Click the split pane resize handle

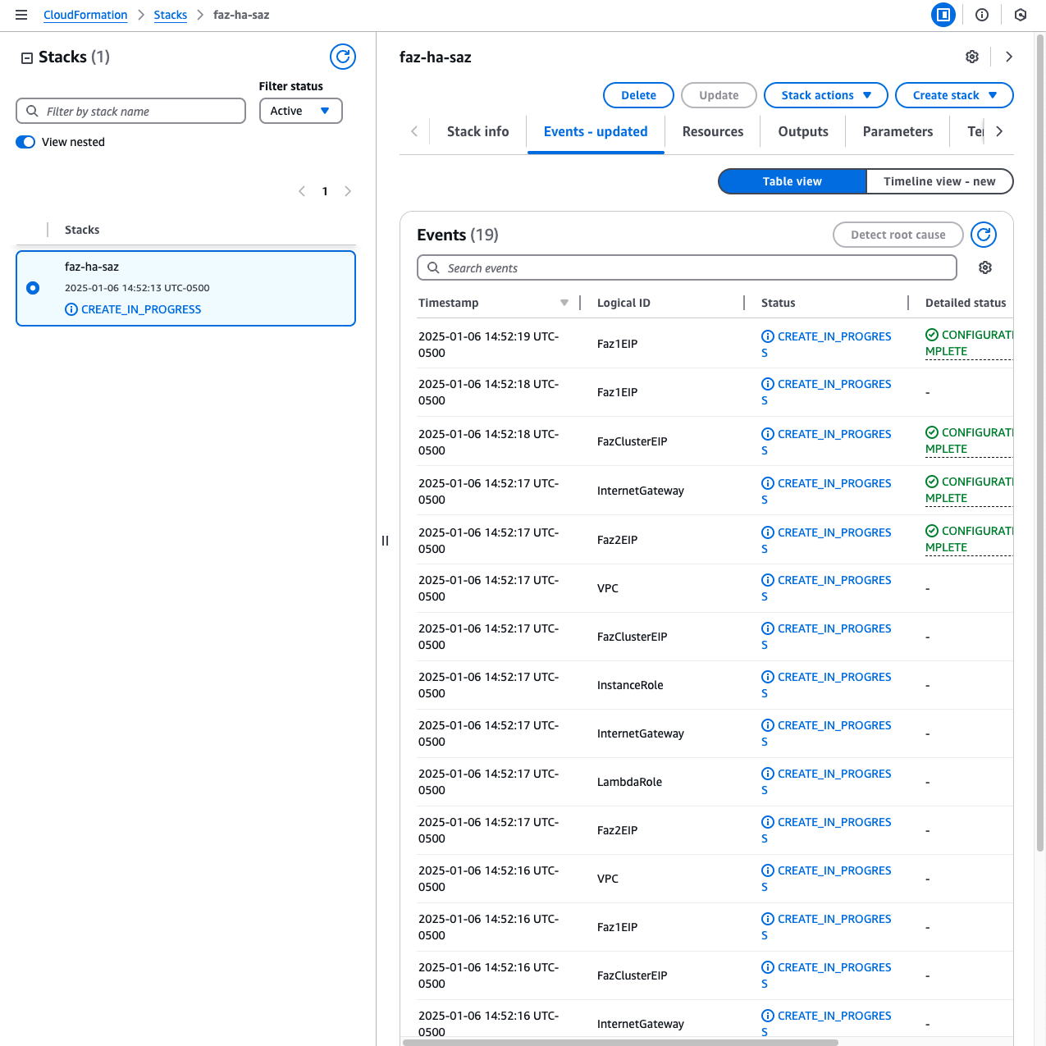tap(385, 541)
